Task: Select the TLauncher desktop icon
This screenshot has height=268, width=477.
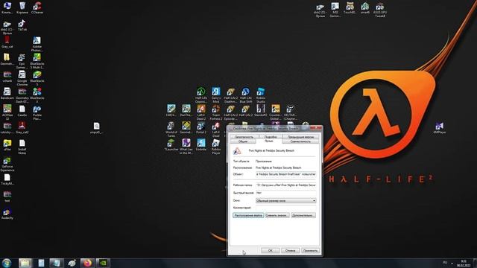Action: [x=171, y=145]
